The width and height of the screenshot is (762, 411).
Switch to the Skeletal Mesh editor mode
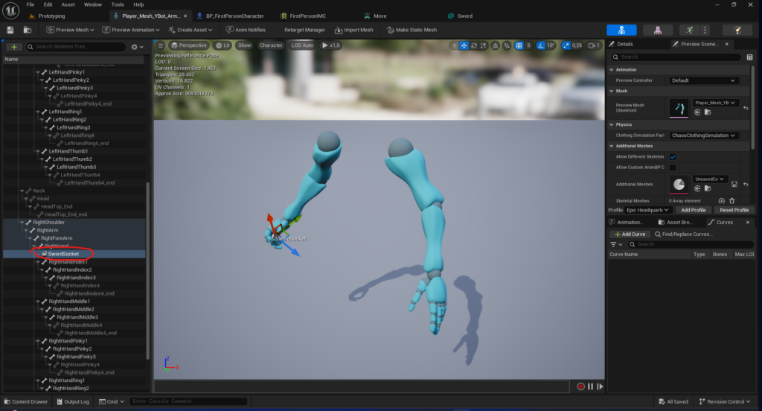coord(658,30)
